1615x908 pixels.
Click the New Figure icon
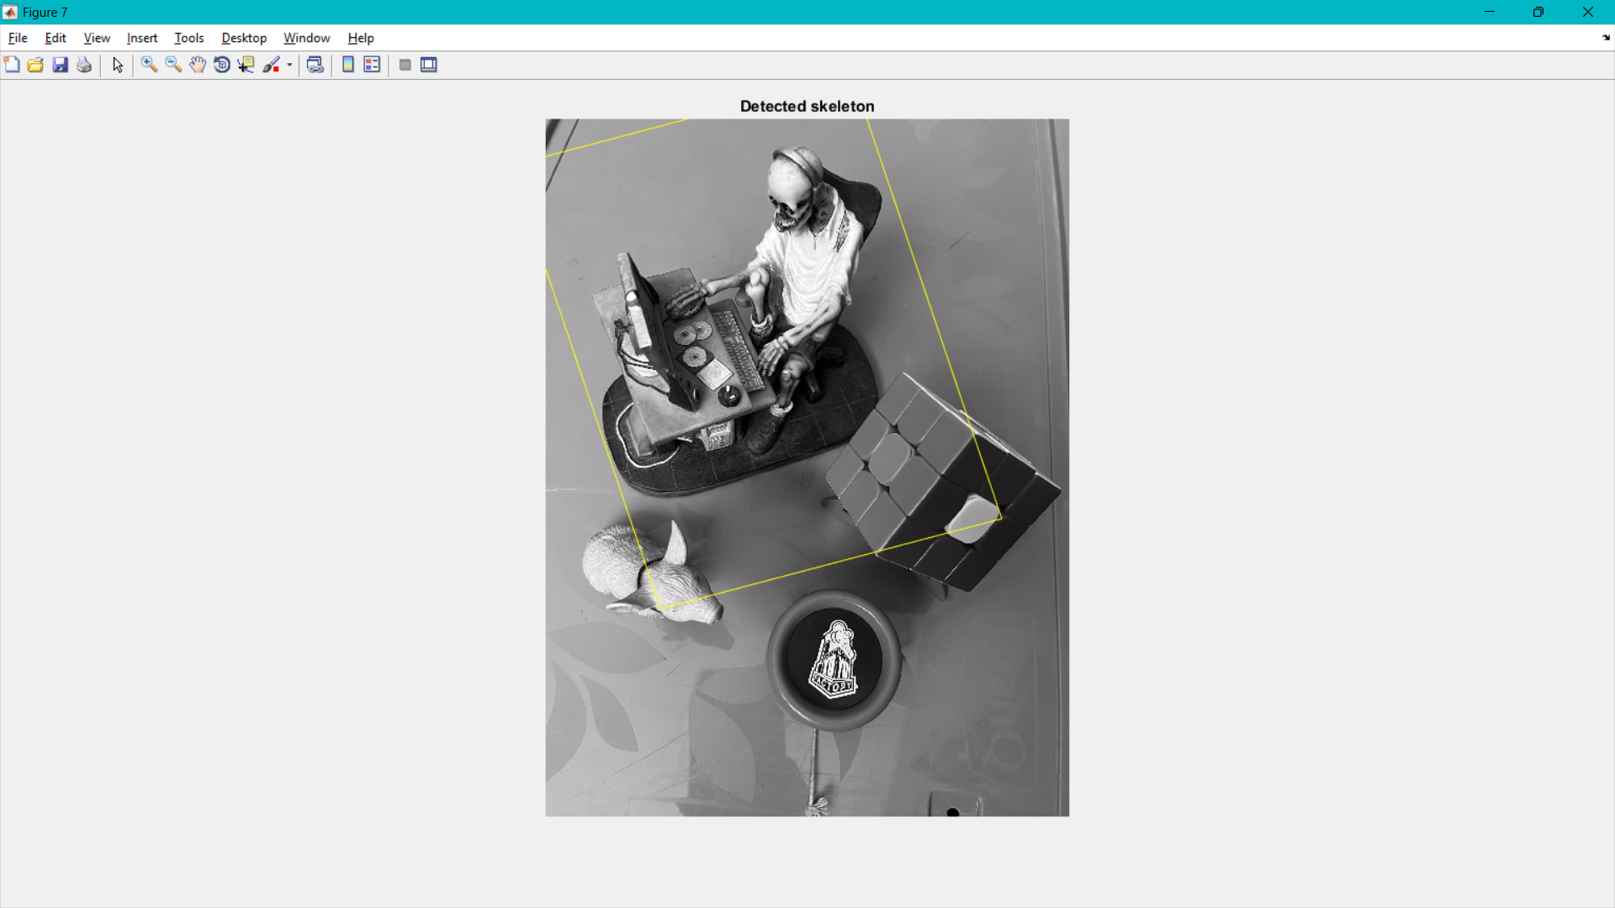pos(12,65)
